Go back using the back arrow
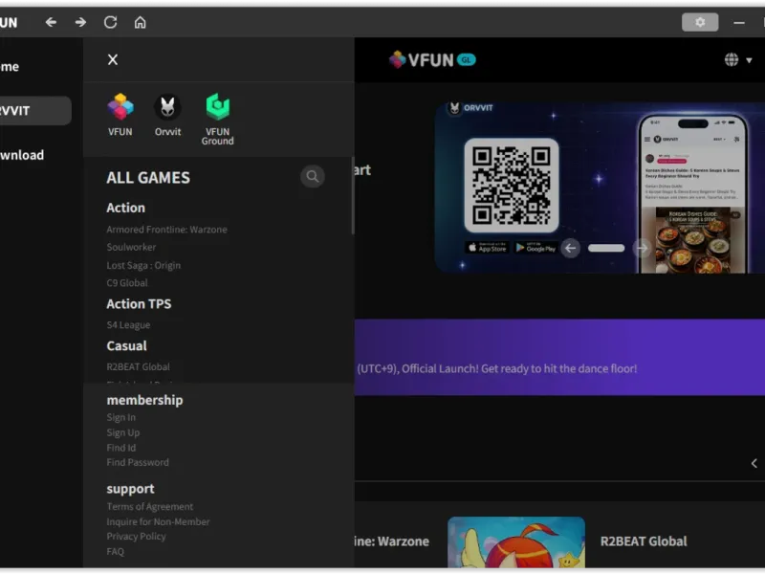 [51, 22]
